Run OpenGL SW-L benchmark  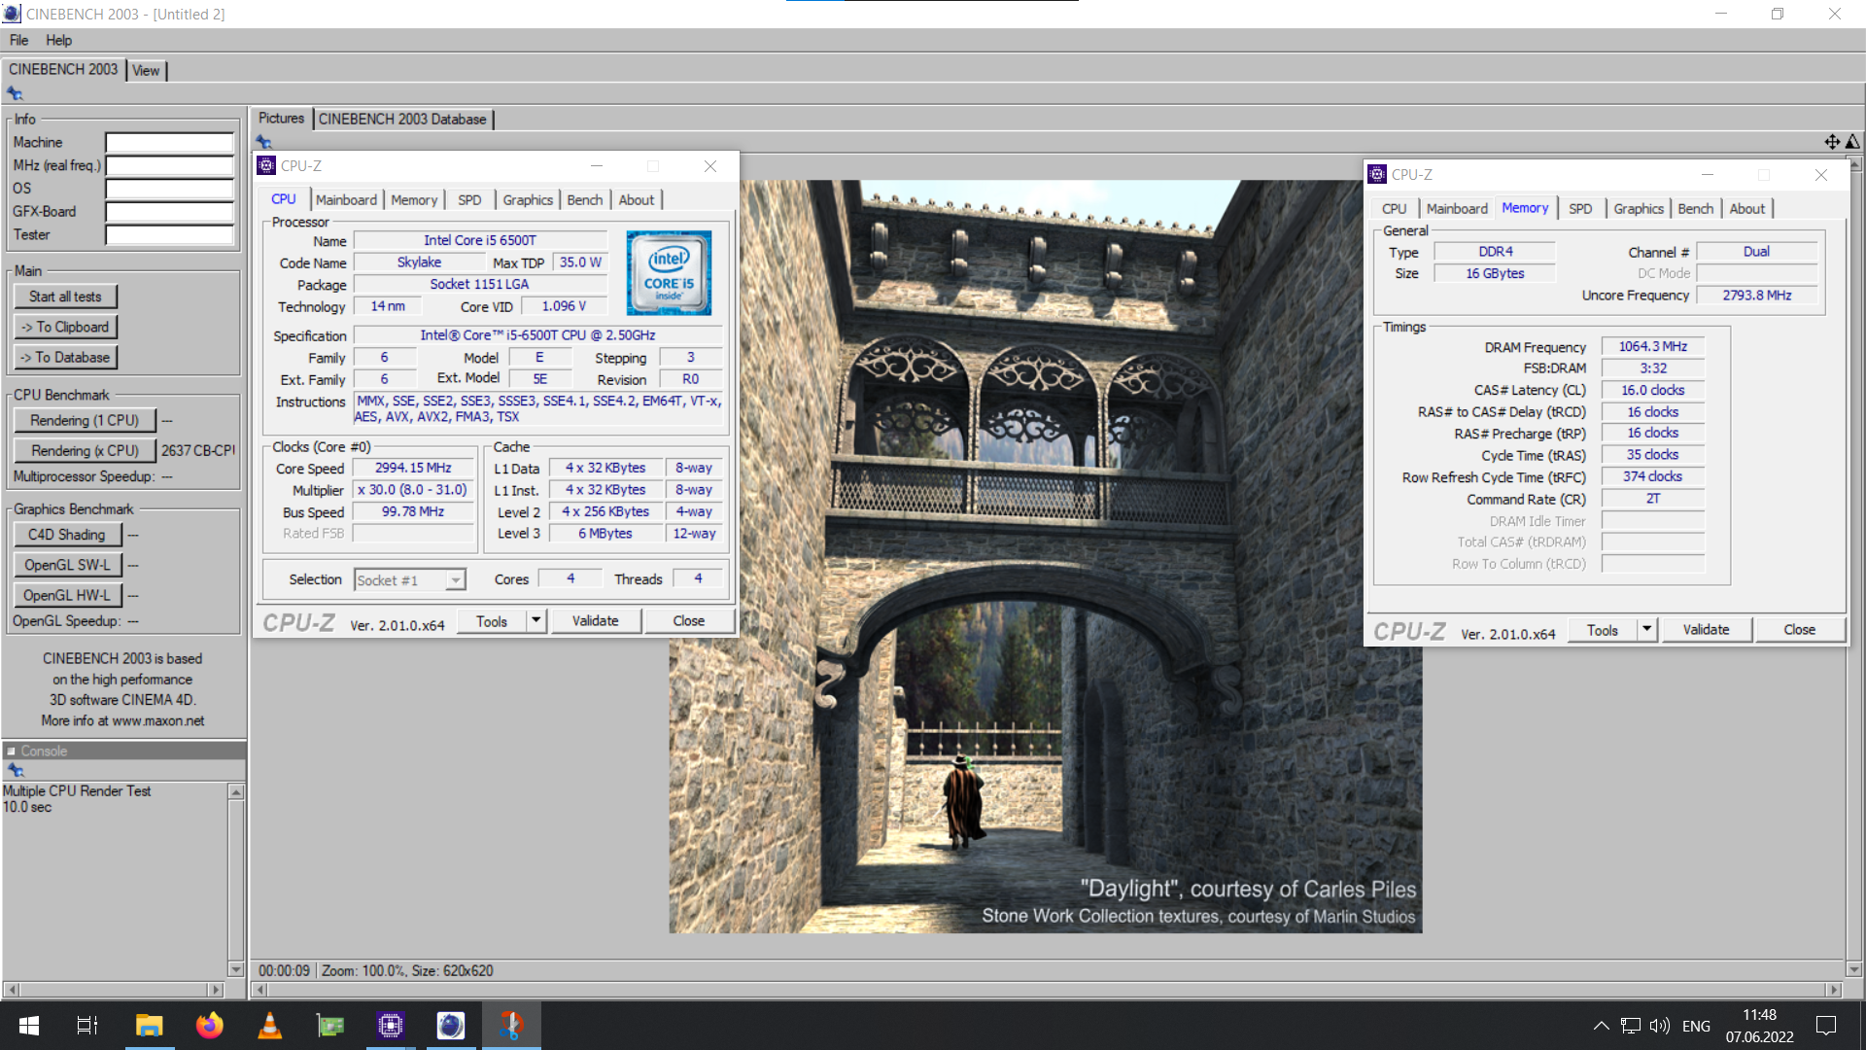(67, 565)
